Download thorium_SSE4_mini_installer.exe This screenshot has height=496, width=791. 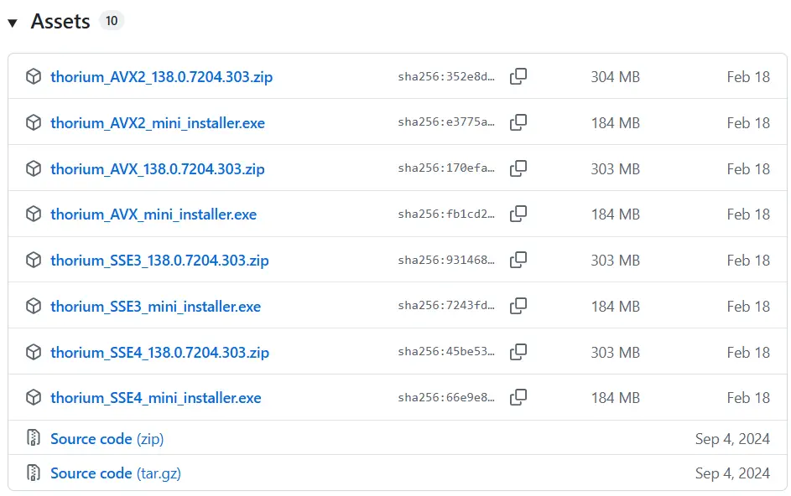(155, 398)
